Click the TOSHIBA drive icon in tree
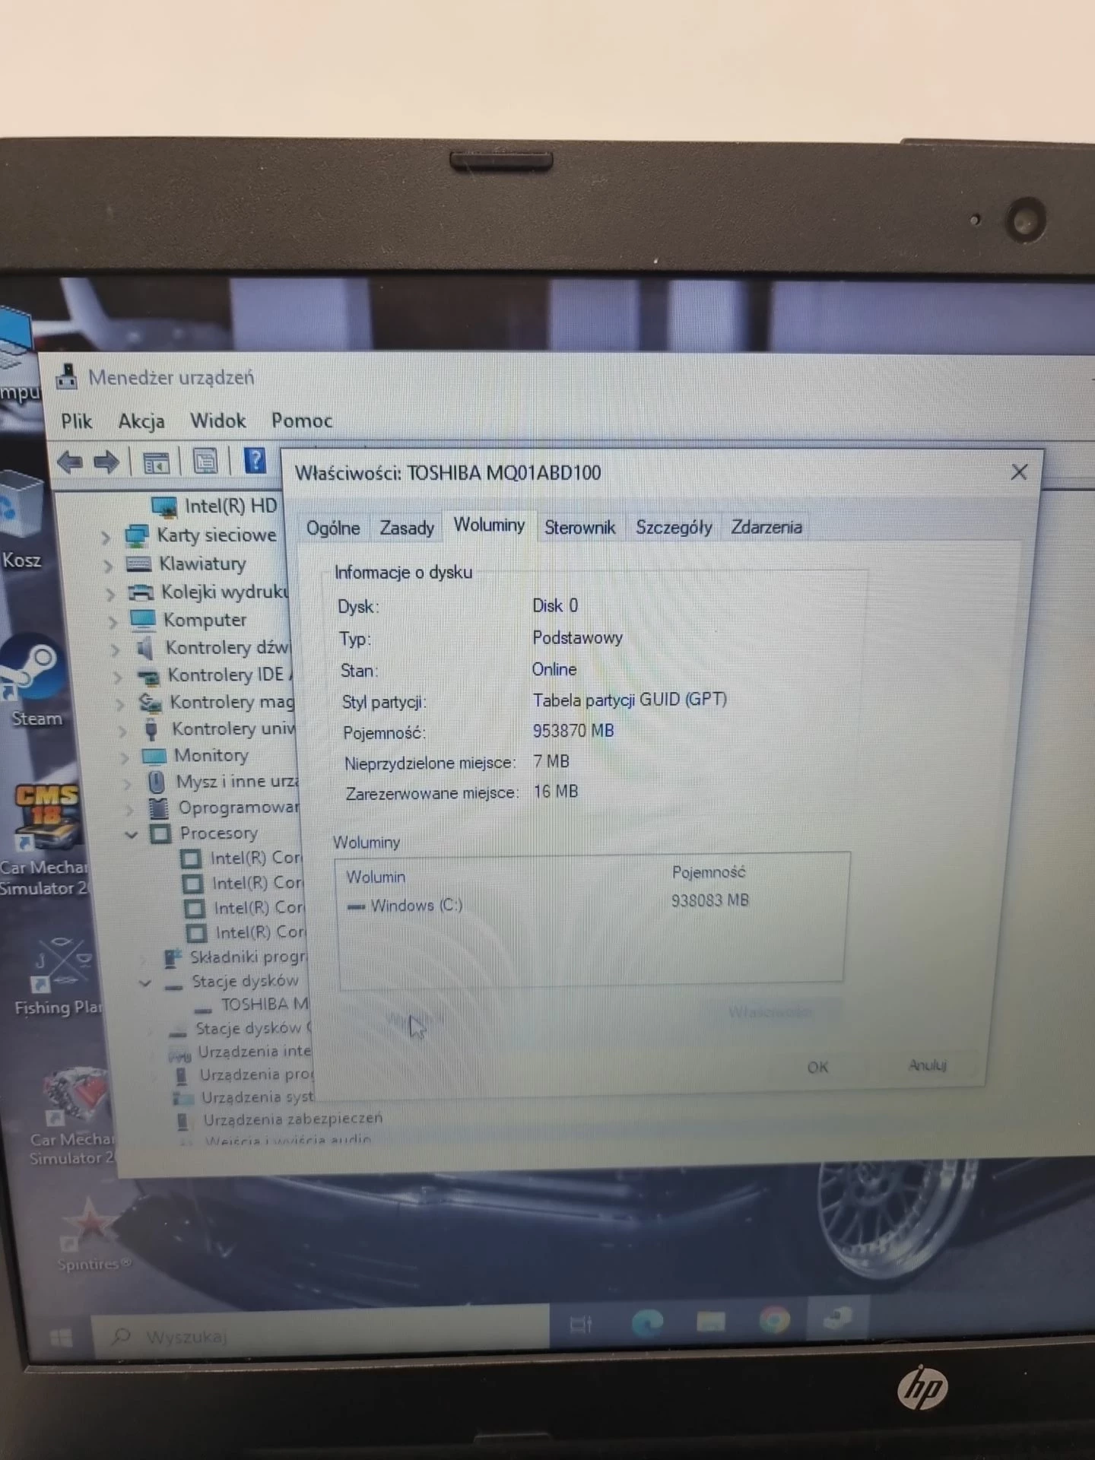Image resolution: width=1095 pixels, height=1460 pixels. (x=202, y=1010)
